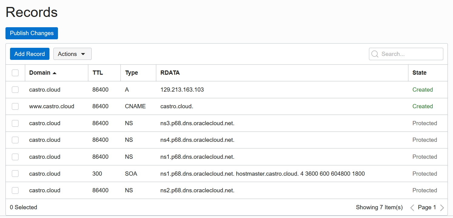Select the ns2.p68 NS record checkbox

(x=15, y=190)
